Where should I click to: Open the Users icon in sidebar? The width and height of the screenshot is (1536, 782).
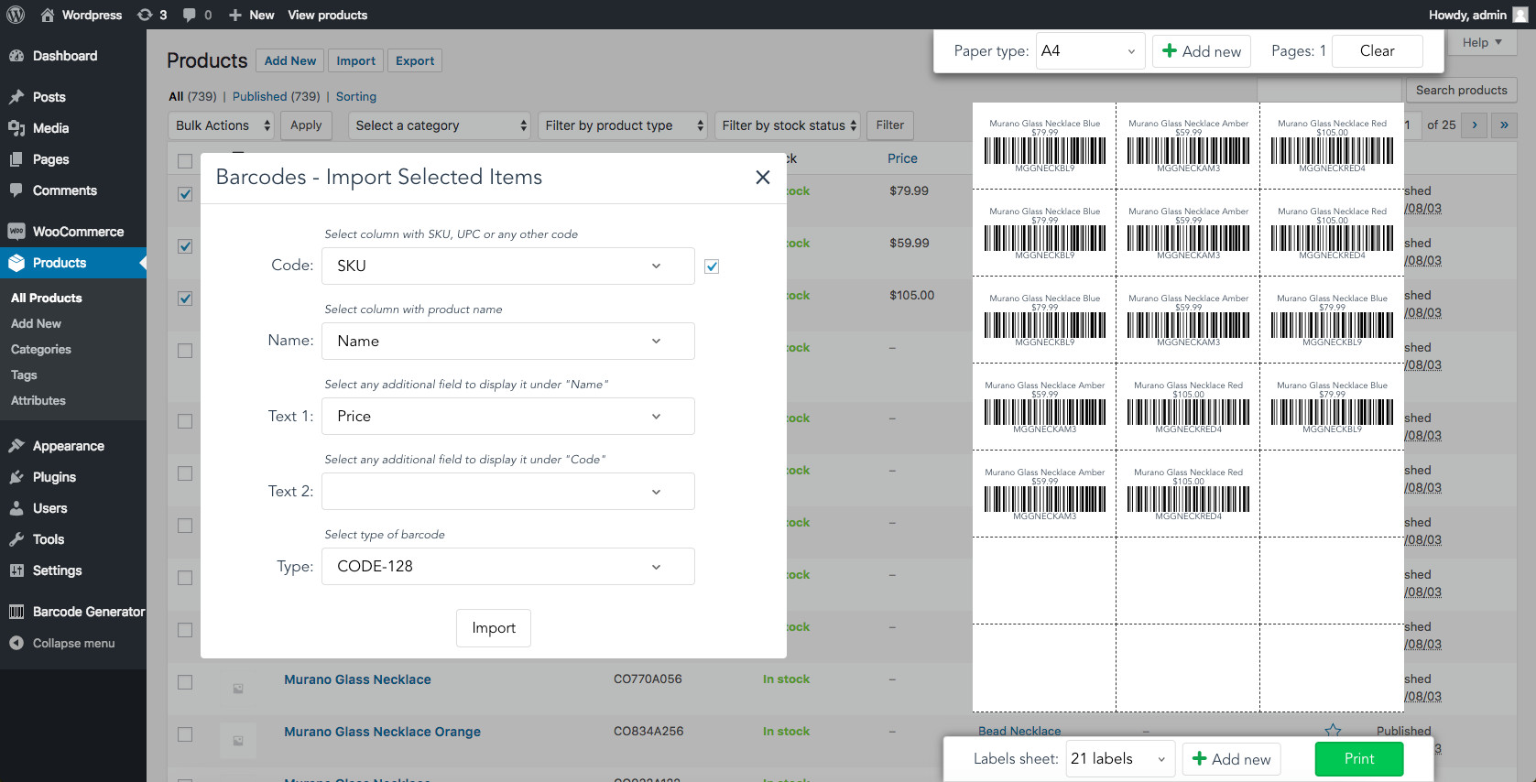coord(16,508)
